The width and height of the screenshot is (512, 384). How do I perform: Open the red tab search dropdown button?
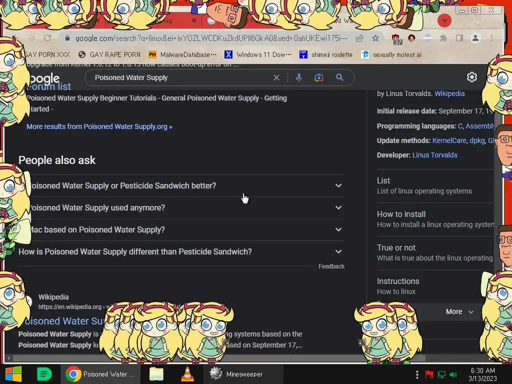[444, 20]
